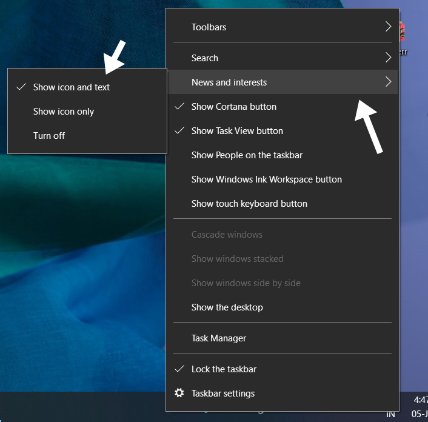This screenshot has height=422, width=428.
Task: Open Taskbar settings
Action: tap(283, 394)
